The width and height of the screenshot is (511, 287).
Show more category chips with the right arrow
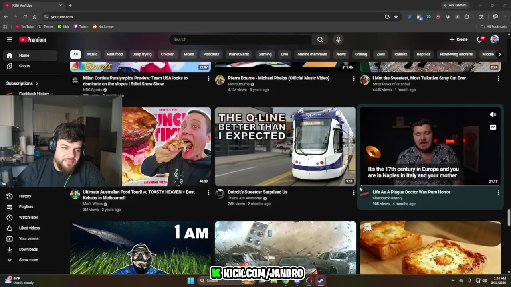[x=499, y=54]
